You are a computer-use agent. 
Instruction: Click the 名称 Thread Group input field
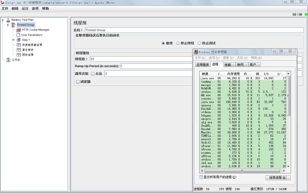pyautogui.click(x=194, y=30)
